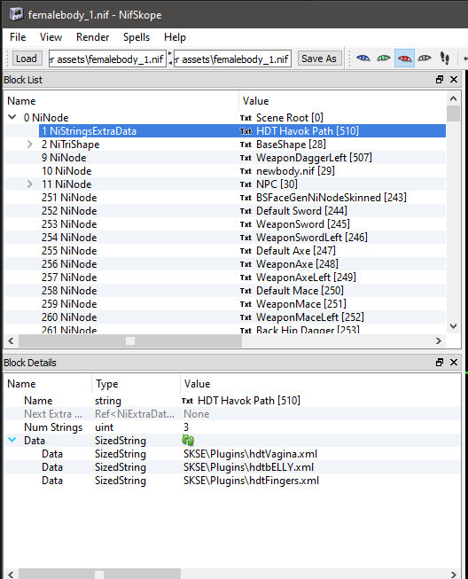This screenshot has height=579, width=468.
Task: Close the Block List panel
Action: (454, 80)
